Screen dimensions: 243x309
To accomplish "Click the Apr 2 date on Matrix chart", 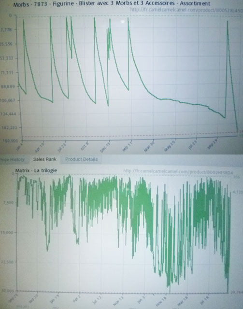I will click(77, 298).
